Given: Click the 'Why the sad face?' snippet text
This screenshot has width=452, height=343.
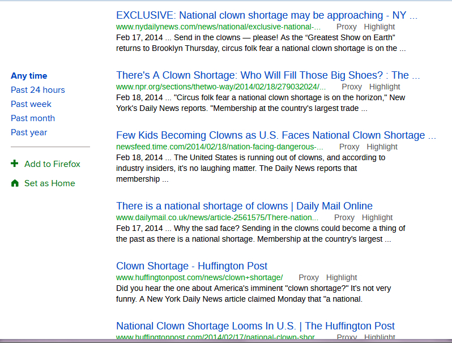Looking at the screenshot, I should [x=261, y=234].
